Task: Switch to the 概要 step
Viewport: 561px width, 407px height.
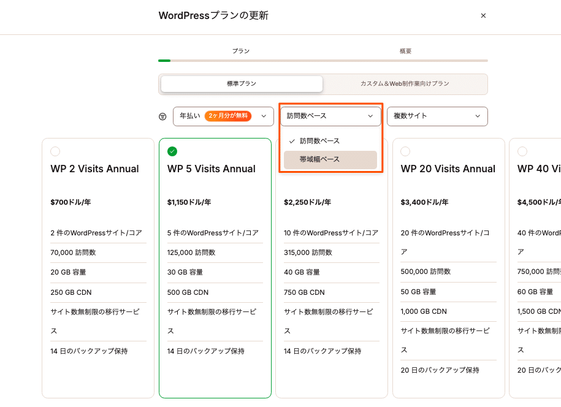Action: point(405,51)
